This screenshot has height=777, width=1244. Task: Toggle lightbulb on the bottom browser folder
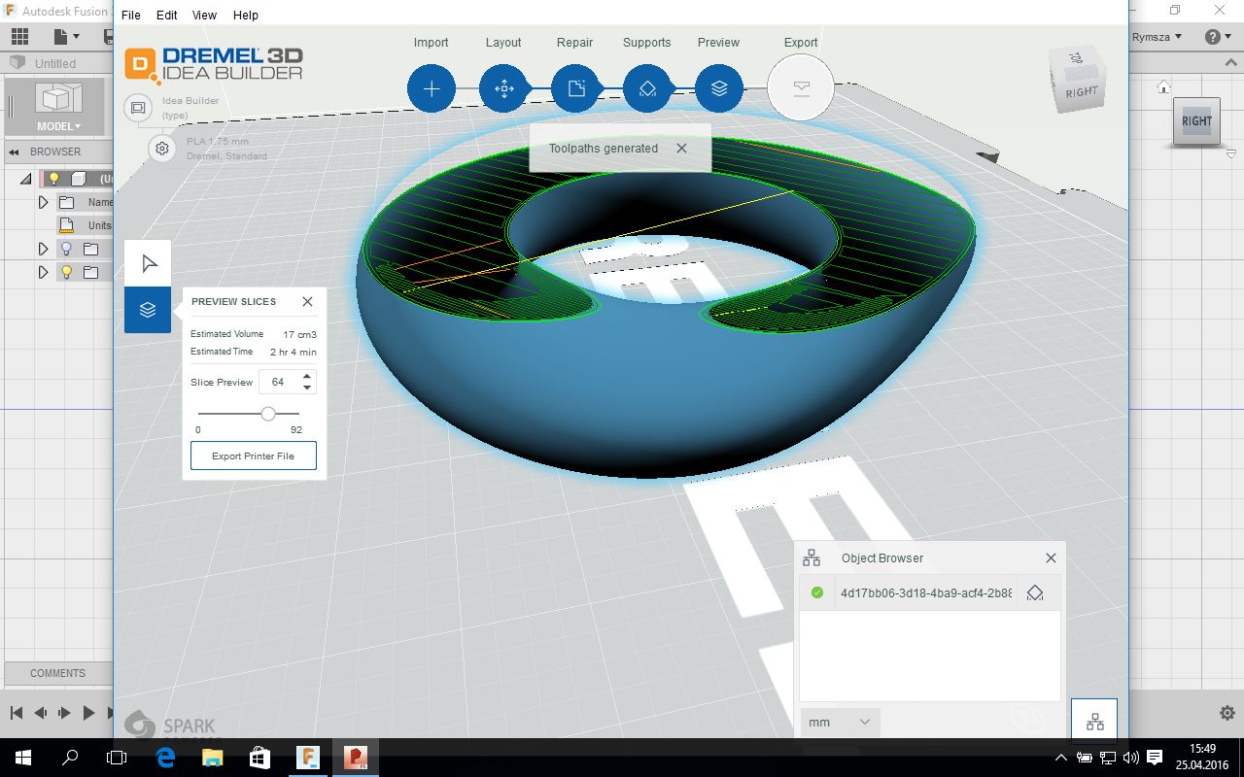click(66, 273)
